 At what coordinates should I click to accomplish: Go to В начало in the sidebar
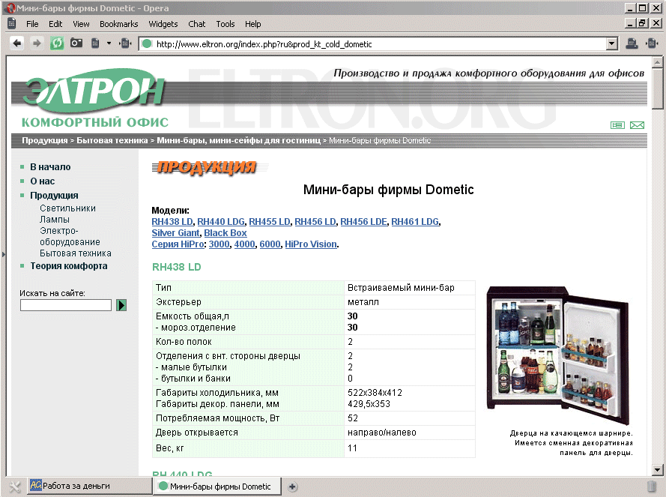point(50,167)
